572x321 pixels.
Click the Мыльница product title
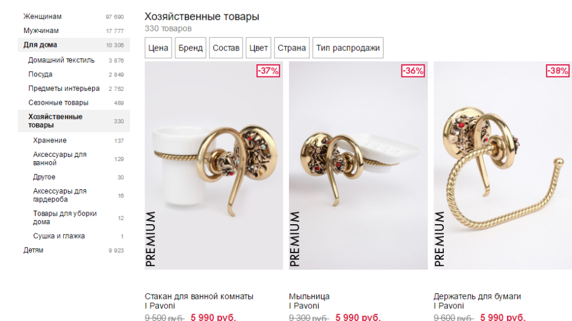309,296
